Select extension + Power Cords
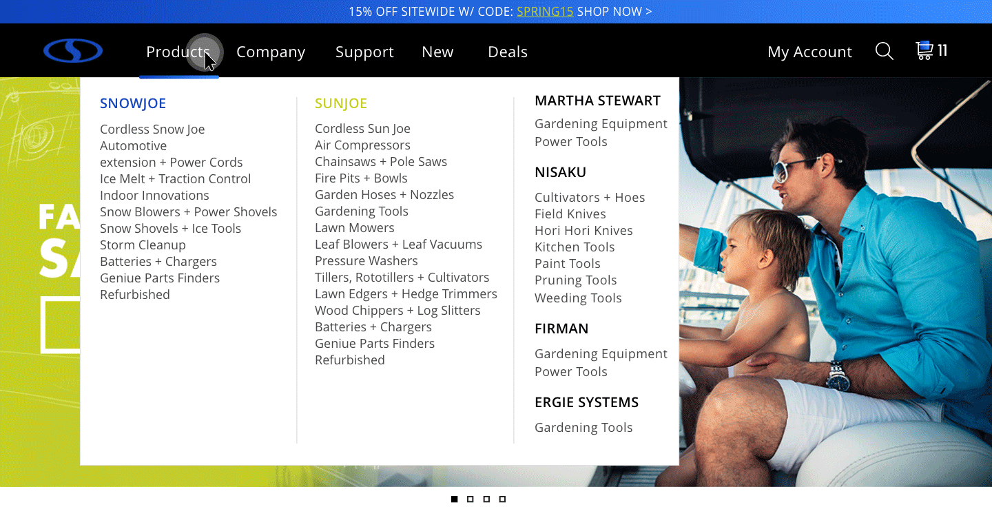This screenshot has height=529, width=992. 172,163
